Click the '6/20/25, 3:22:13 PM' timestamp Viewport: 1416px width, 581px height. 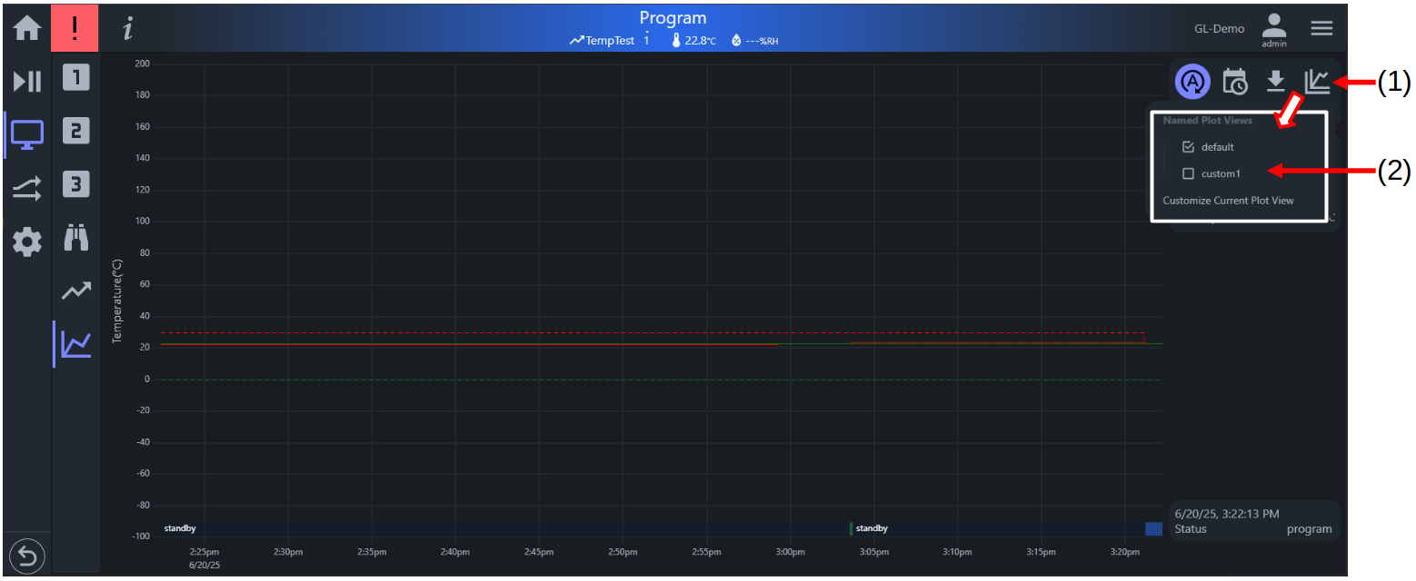coord(1226,514)
